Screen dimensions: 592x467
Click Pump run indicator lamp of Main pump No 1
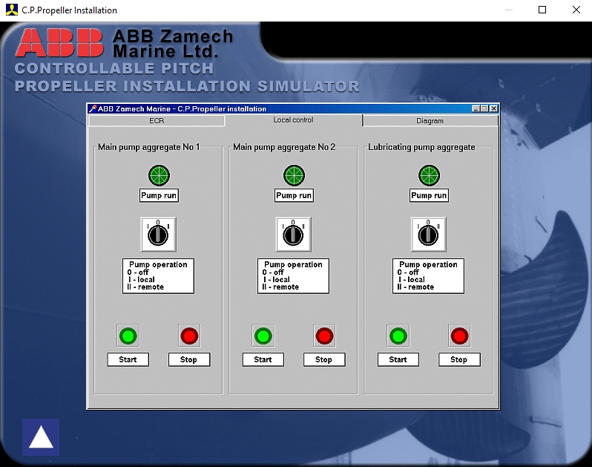[159, 175]
